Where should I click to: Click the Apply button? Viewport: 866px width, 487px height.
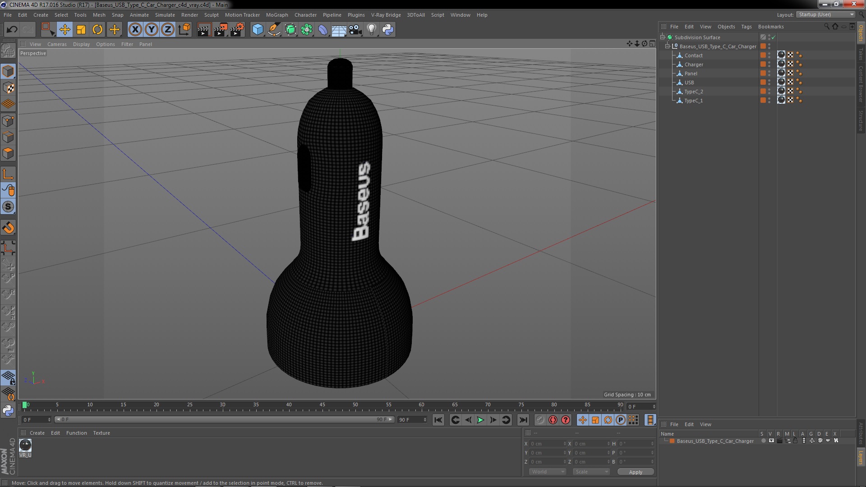tap(636, 472)
